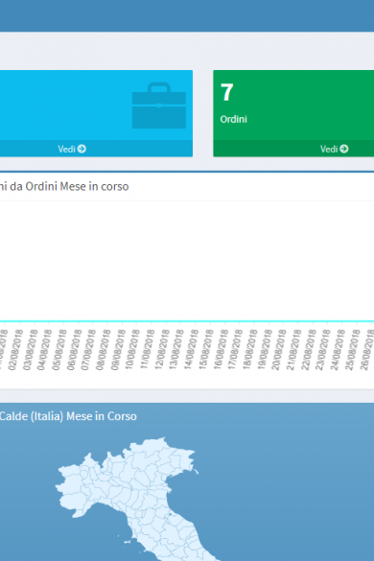Click the number 7 on Ordini card
374x561 pixels.
click(227, 92)
